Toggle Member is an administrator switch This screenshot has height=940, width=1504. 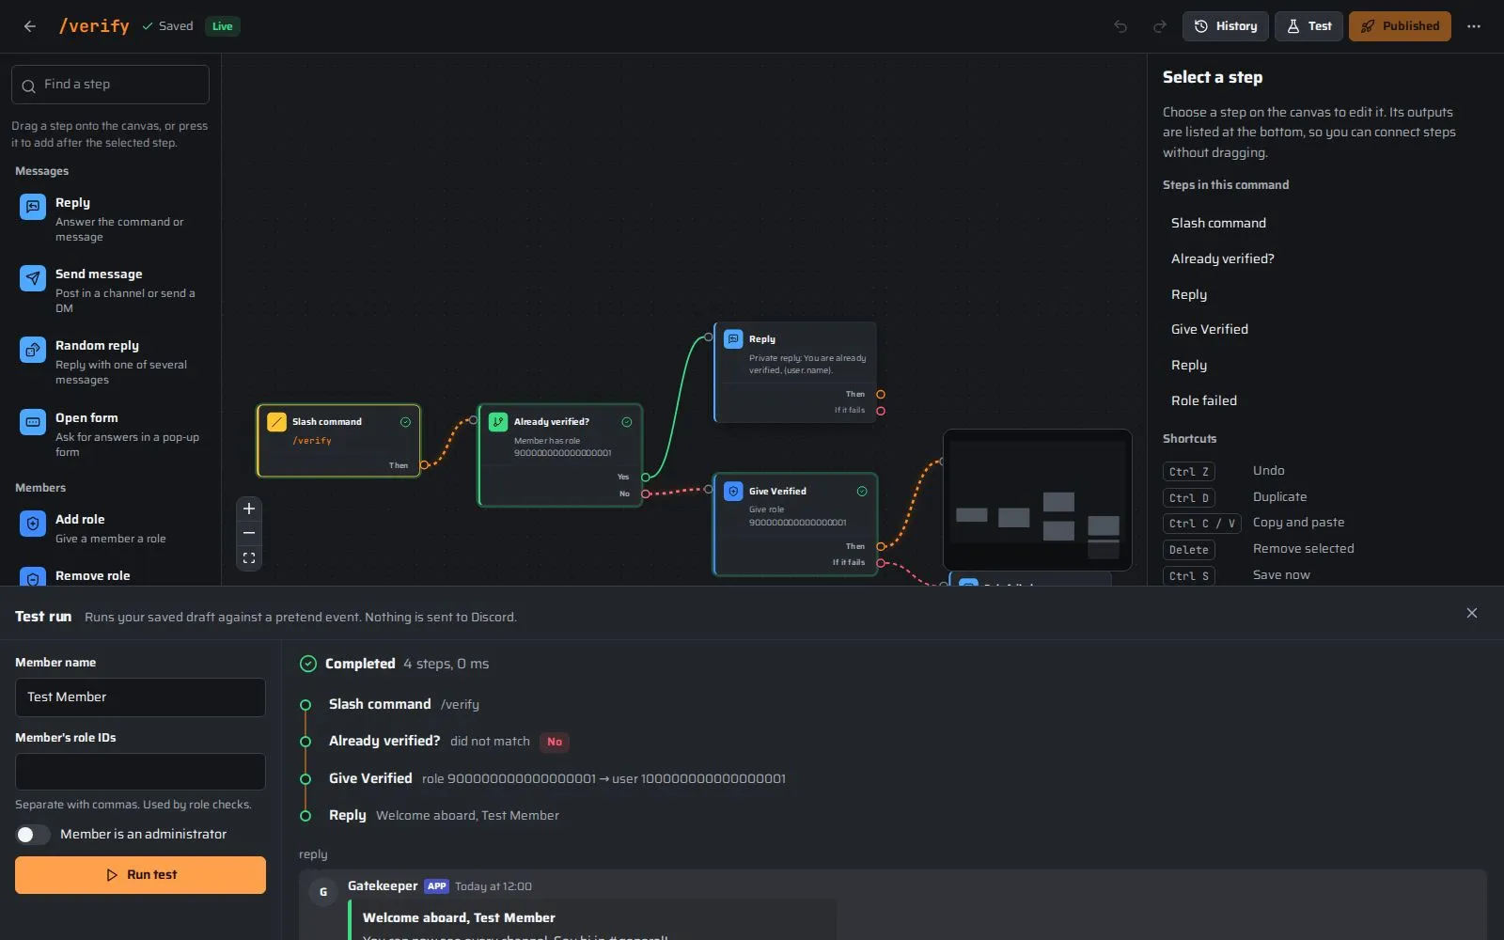[33, 835]
